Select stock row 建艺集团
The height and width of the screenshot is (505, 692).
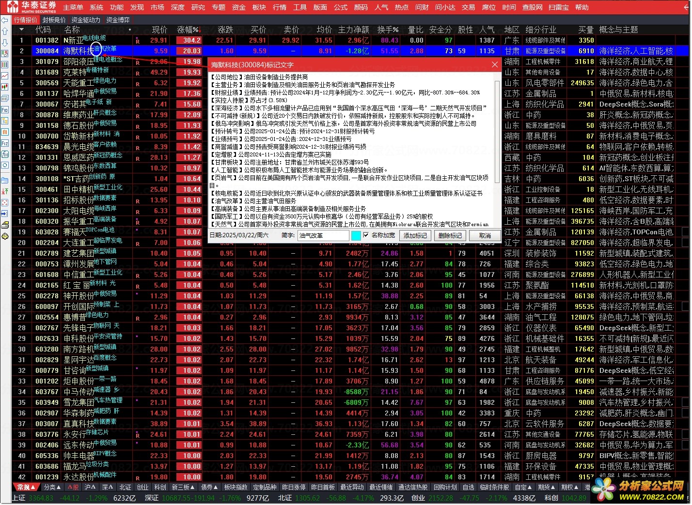click(351, 254)
